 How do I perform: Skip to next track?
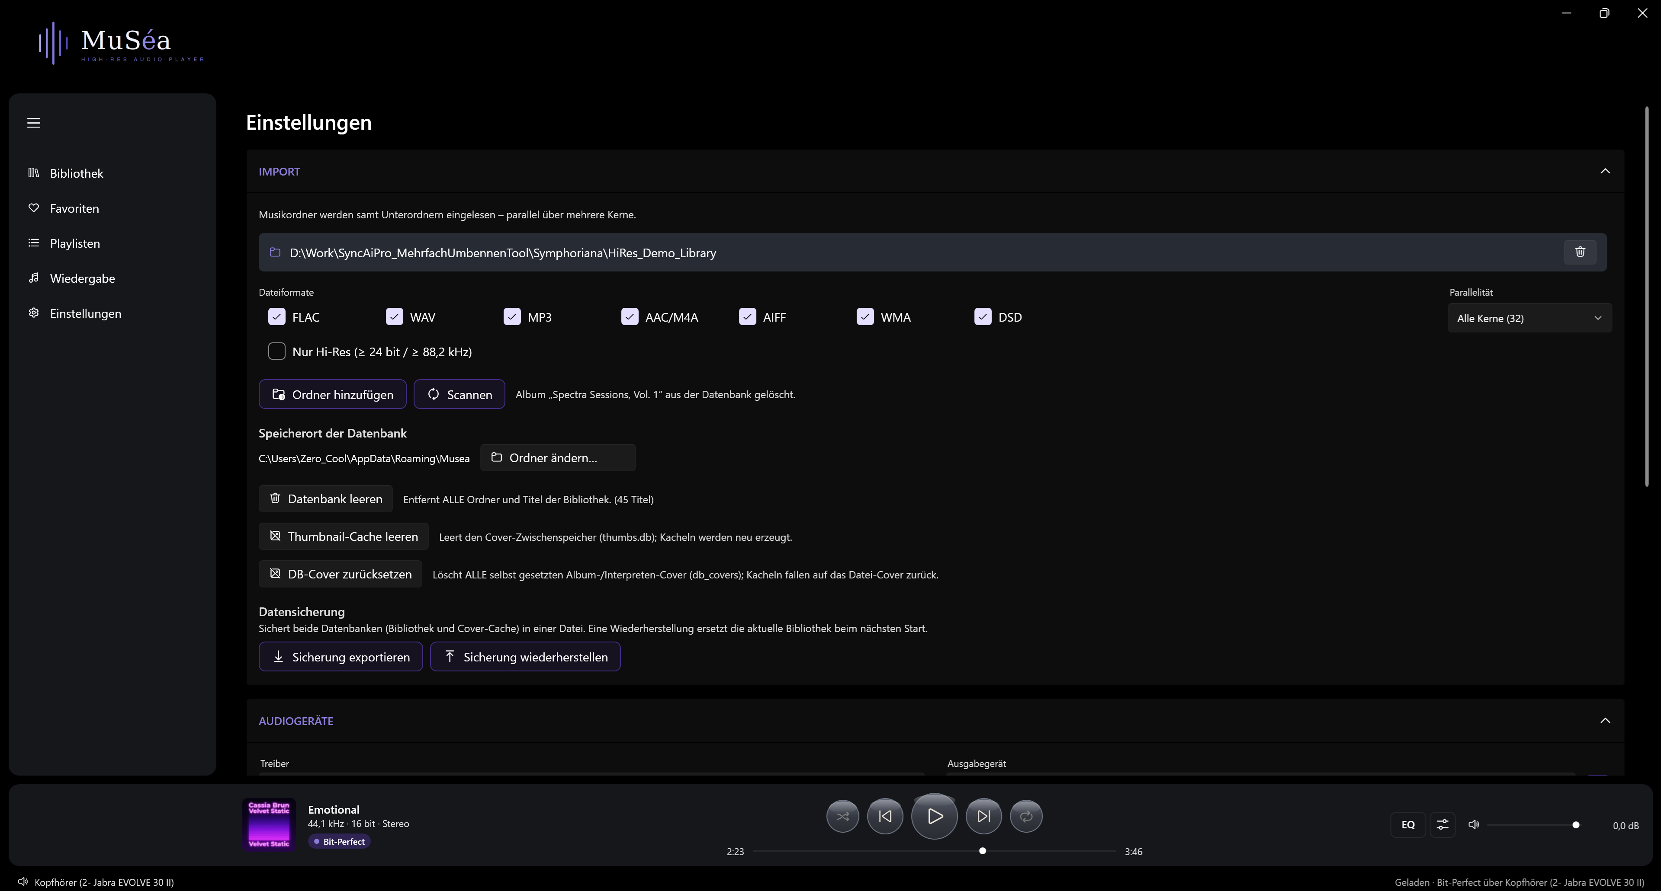[983, 816]
